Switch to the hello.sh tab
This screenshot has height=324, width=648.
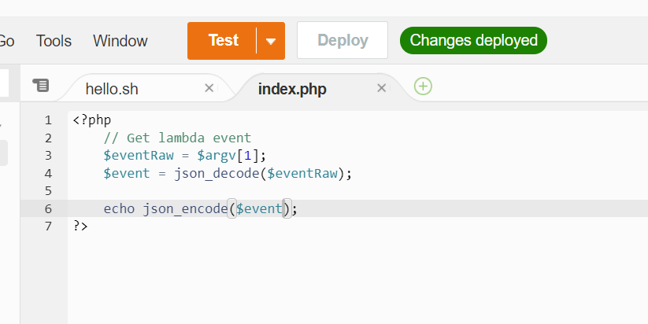tap(112, 89)
